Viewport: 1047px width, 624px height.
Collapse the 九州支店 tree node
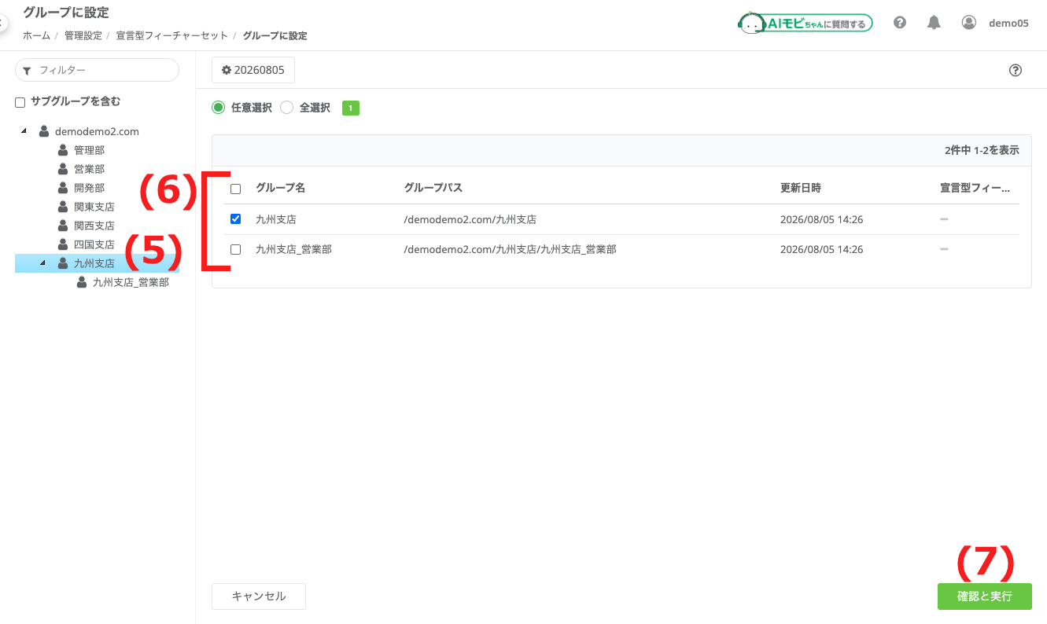42,263
